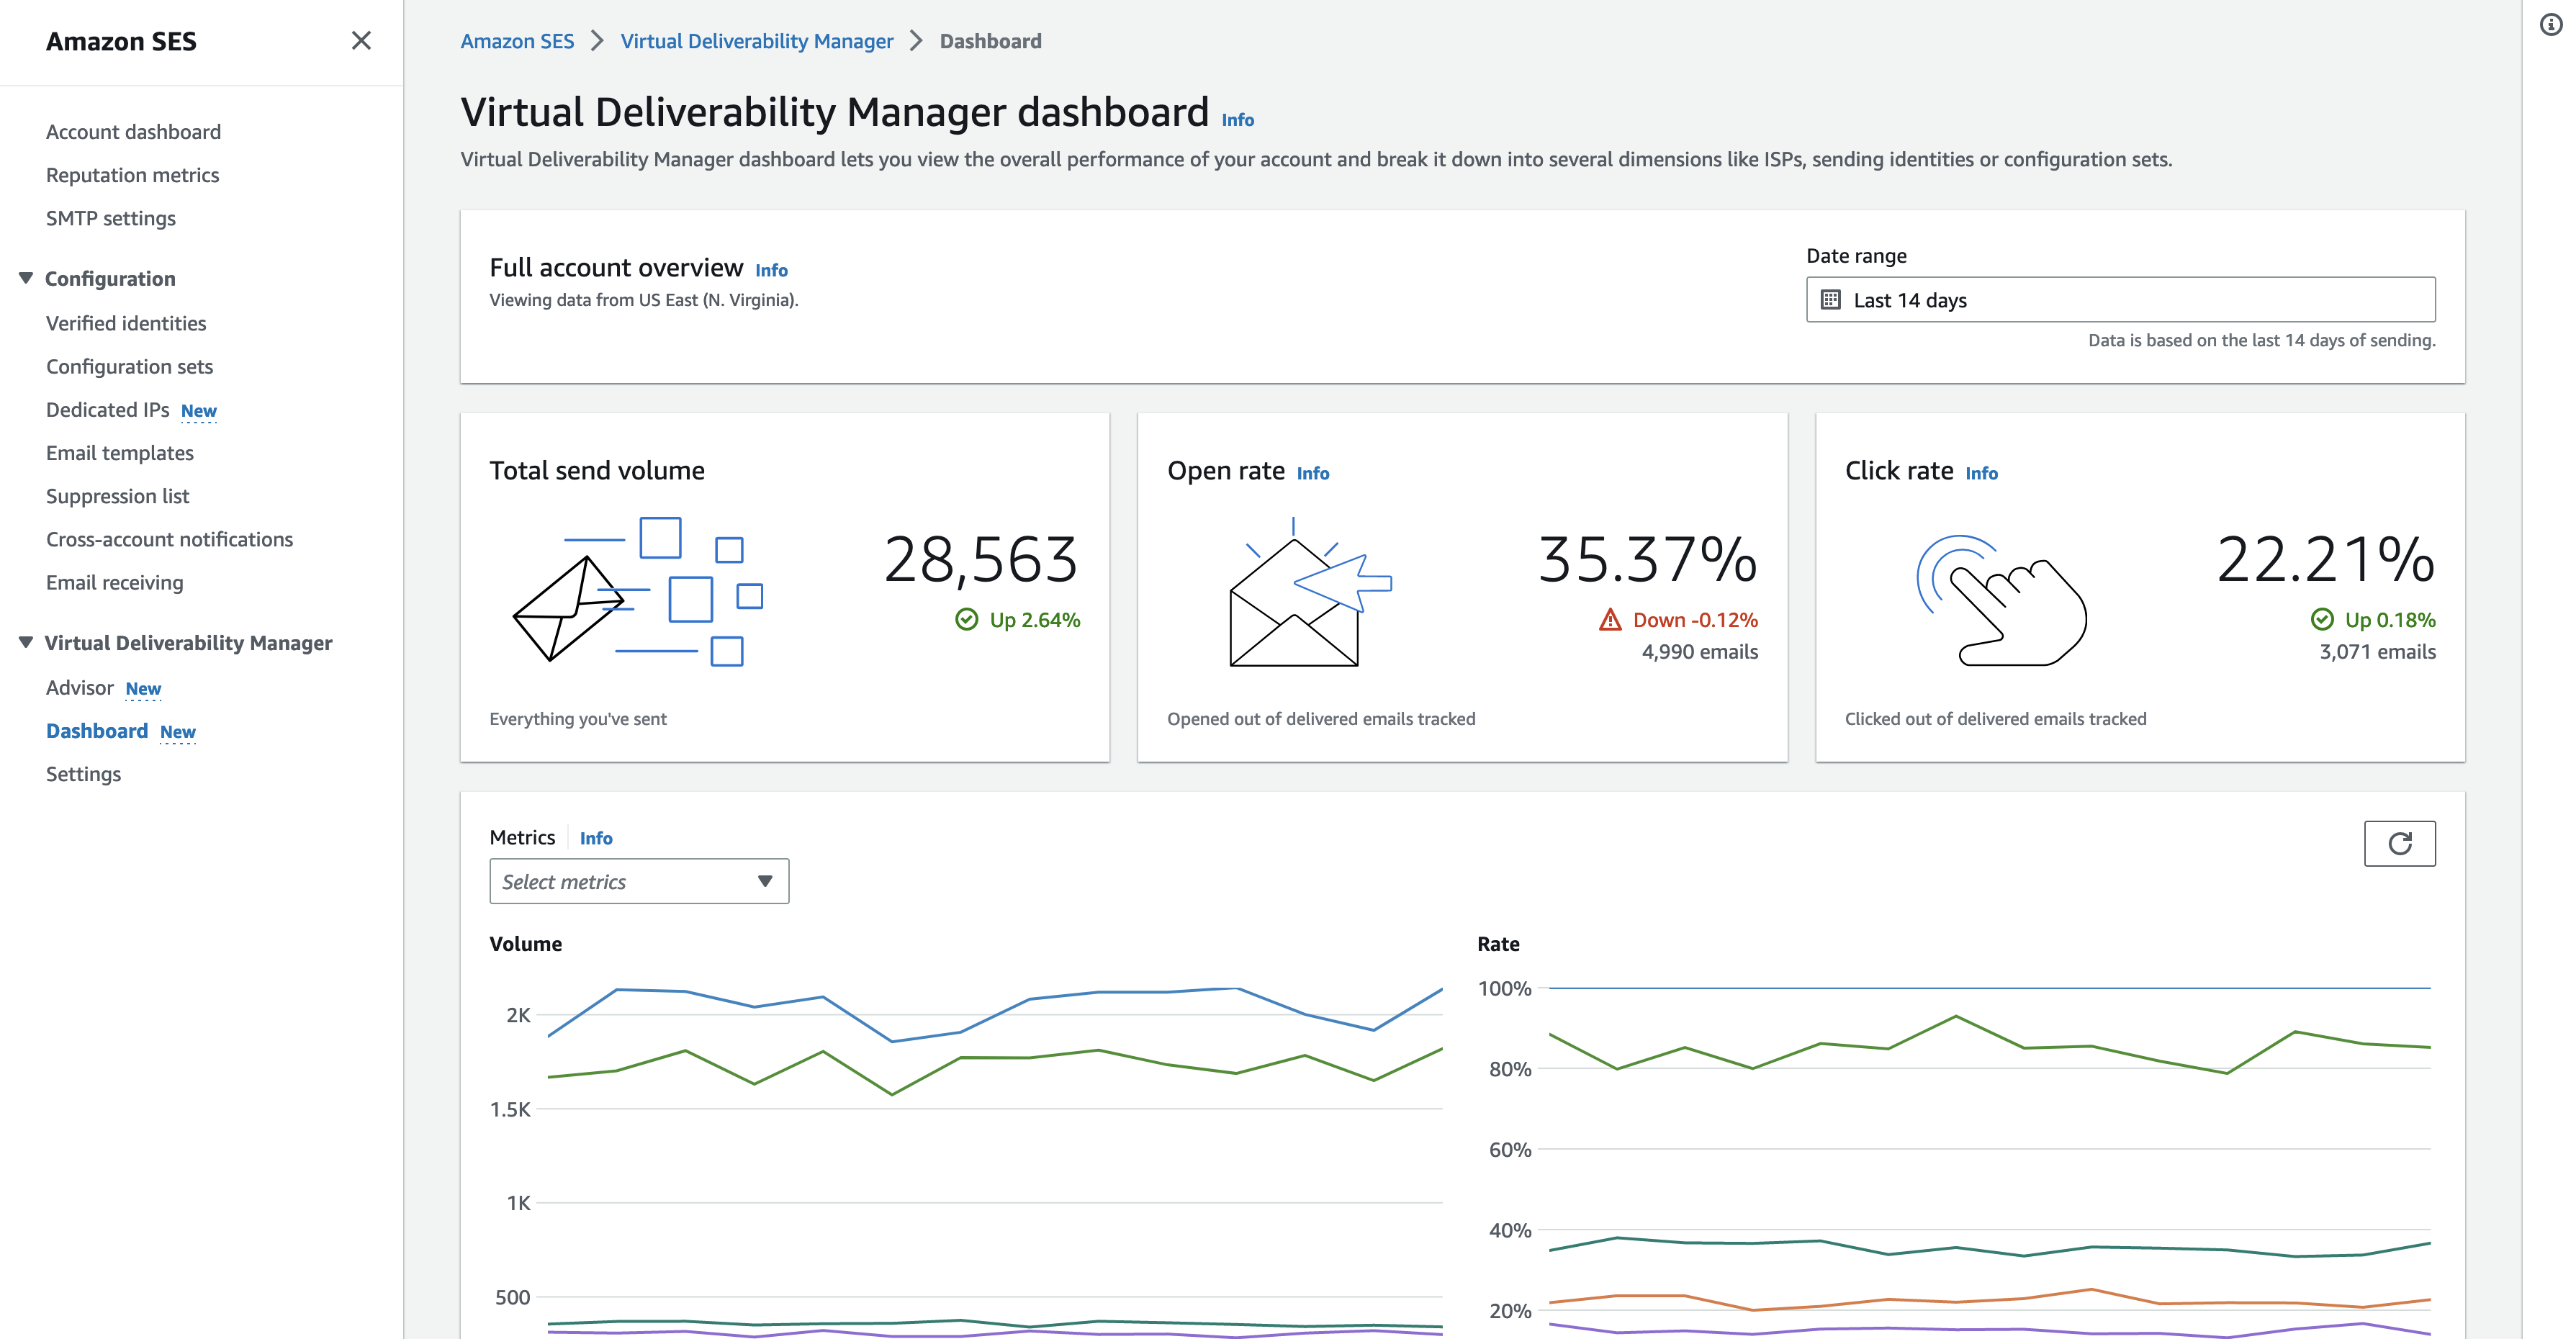Viewport: 2576px width, 1339px height.
Task: Click the info icon next to Open rate
Action: click(x=1312, y=472)
